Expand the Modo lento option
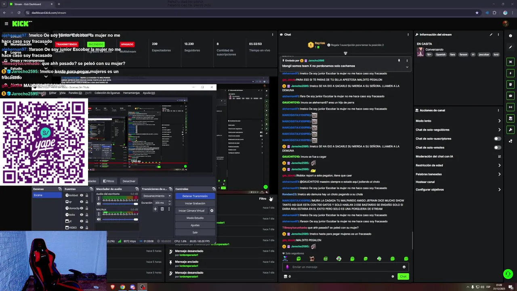 [x=499, y=121]
